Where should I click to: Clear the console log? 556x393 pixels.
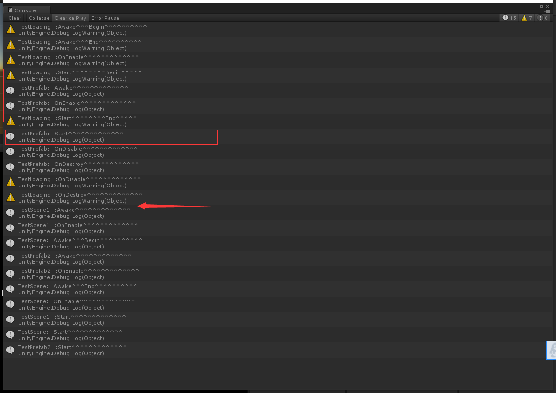pos(14,18)
